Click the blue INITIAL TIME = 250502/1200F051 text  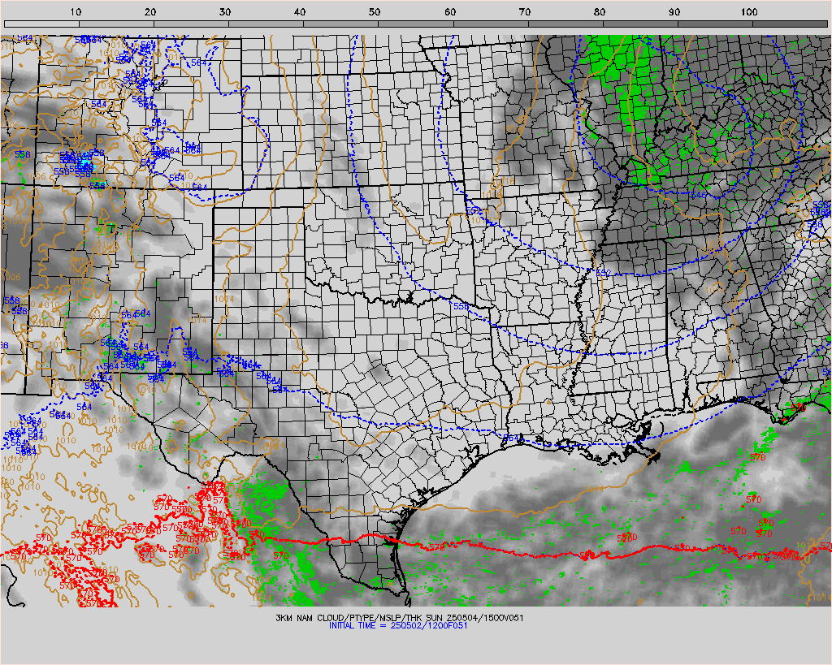point(398,626)
